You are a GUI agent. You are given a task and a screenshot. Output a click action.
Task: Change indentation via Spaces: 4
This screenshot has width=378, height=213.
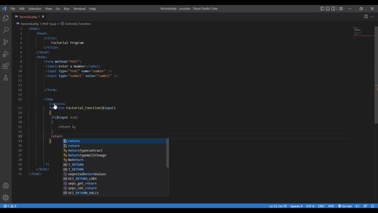296,206
